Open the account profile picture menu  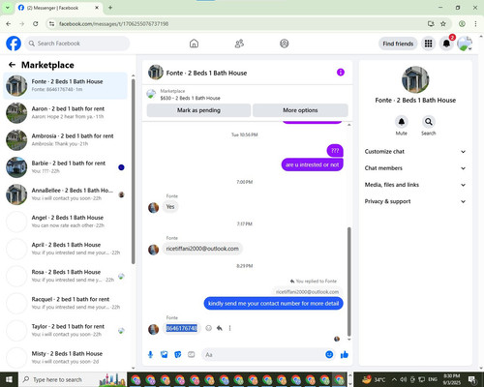(x=465, y=44)
